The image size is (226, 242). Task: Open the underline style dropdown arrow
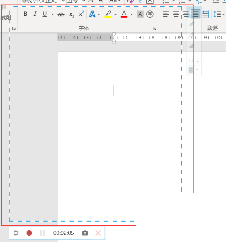[x=52, y=14]
